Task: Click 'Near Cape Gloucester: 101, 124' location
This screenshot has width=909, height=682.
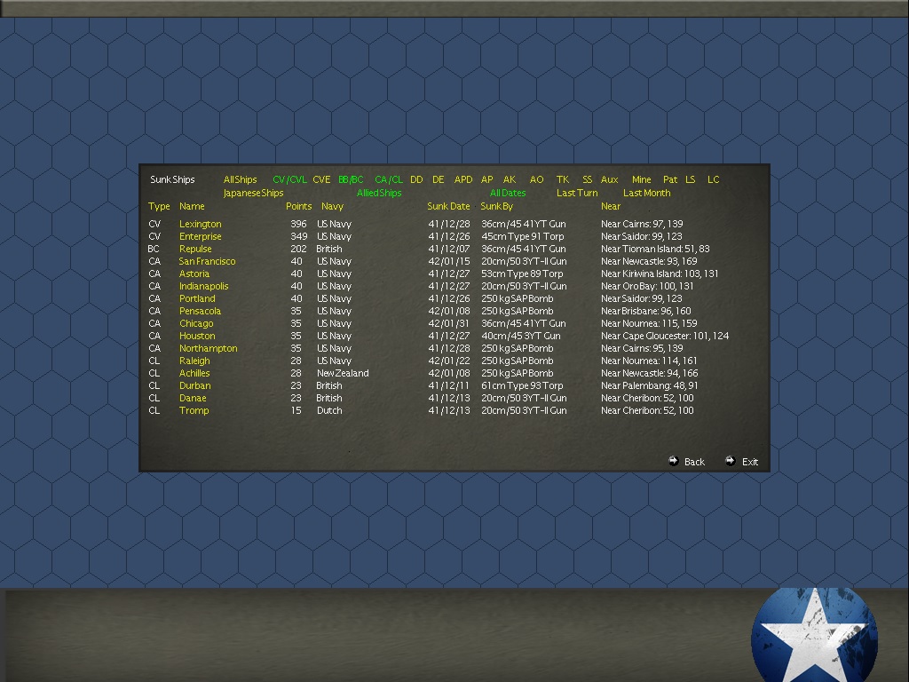Action: coord(665,337)
